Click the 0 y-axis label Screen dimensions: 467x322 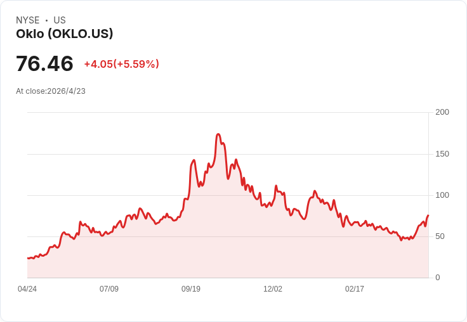438,278
